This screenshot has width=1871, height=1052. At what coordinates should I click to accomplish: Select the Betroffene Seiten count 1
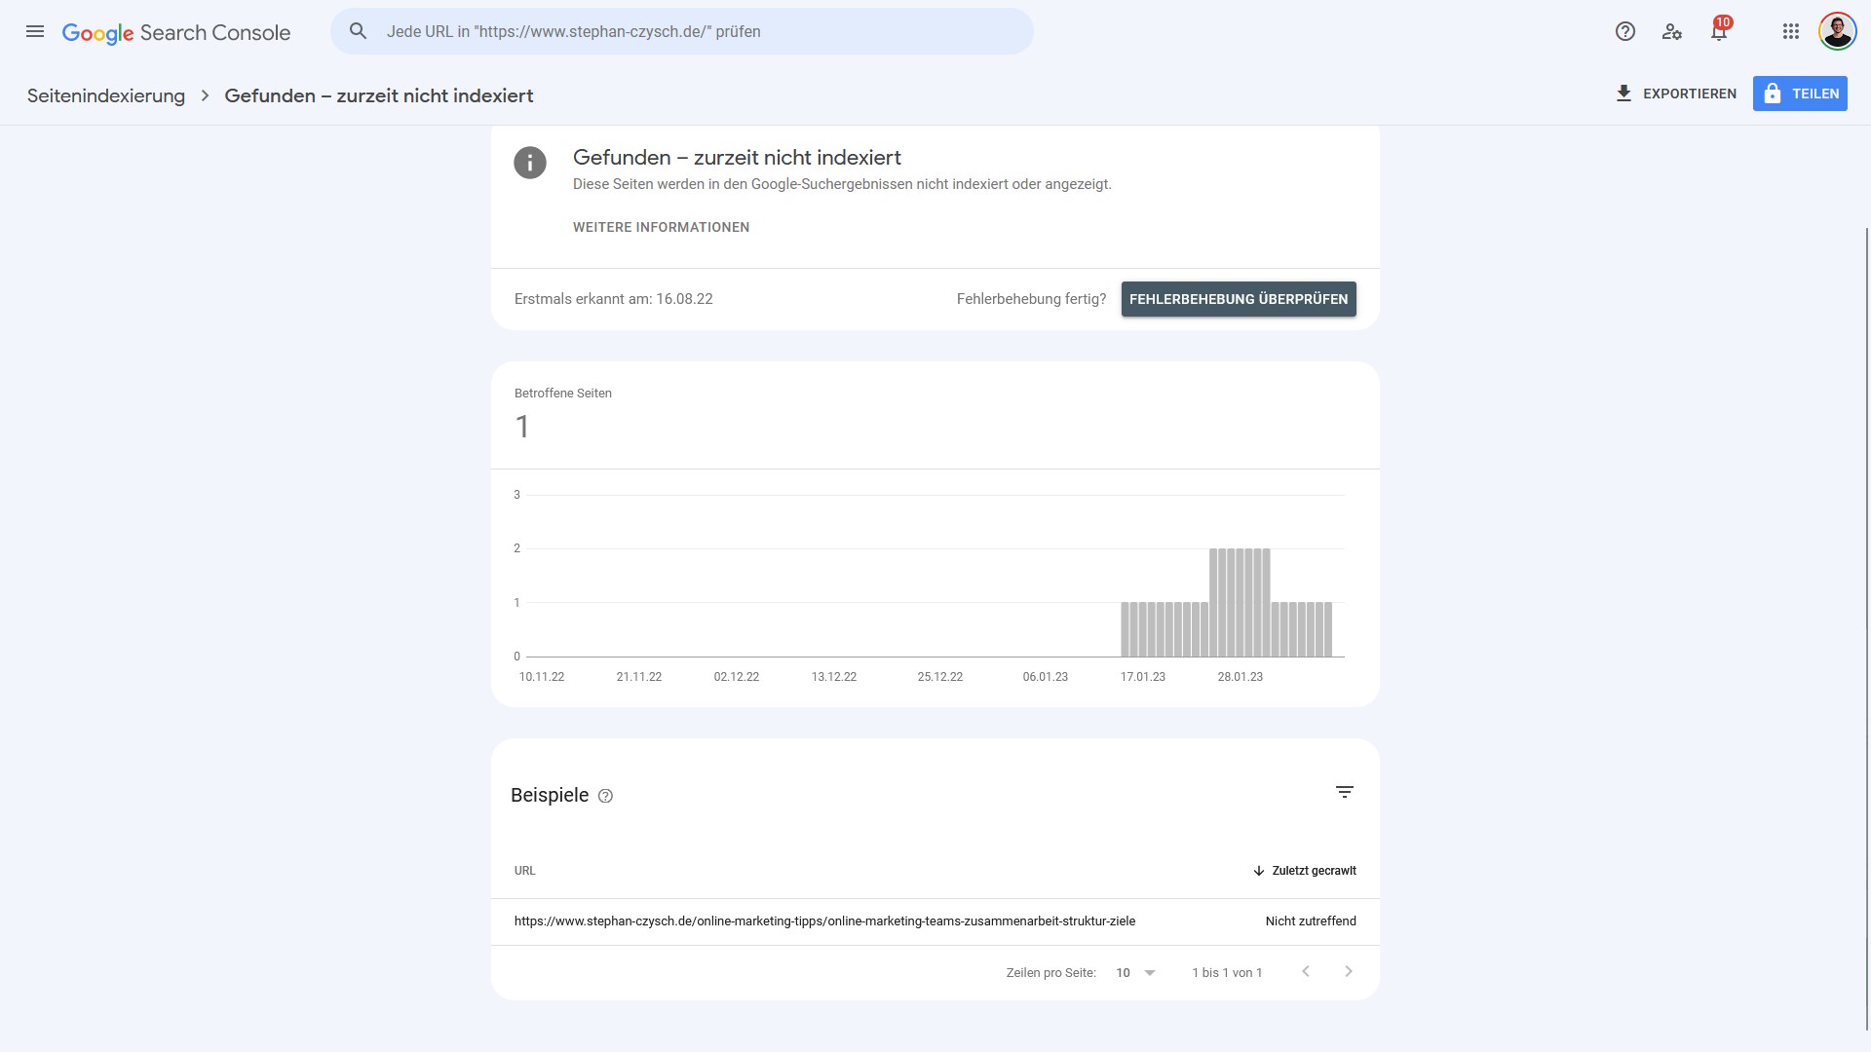point(522,427)
